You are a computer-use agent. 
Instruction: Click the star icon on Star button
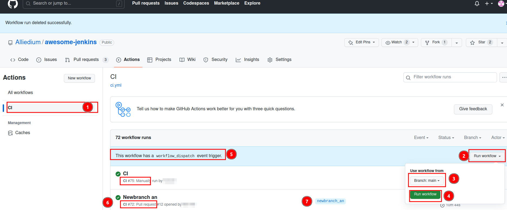(472, 43)
